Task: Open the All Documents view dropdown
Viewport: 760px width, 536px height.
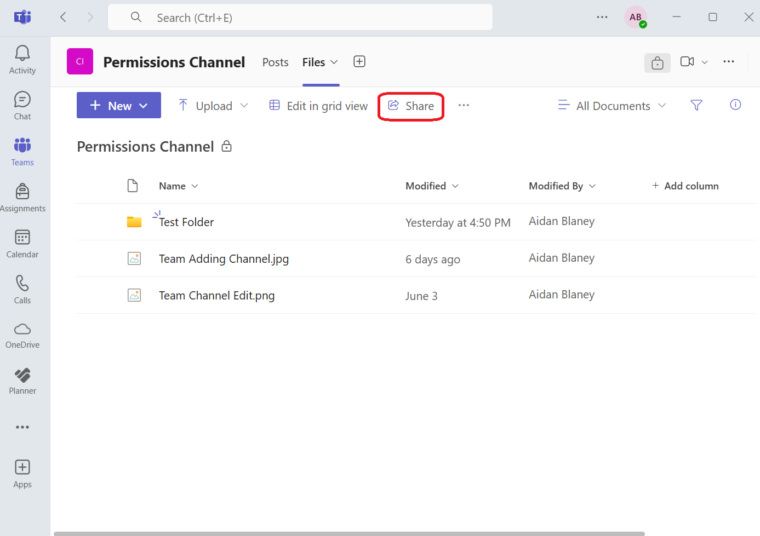Action: click(x=612, y=106)
